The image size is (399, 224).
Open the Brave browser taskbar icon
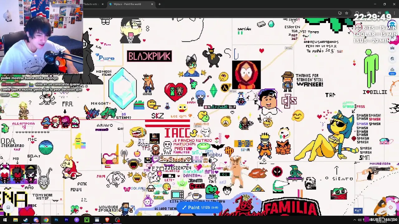tap(107, 220)
